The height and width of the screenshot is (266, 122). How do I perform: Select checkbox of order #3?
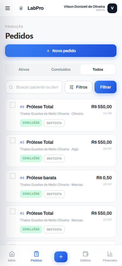[13, 140]
